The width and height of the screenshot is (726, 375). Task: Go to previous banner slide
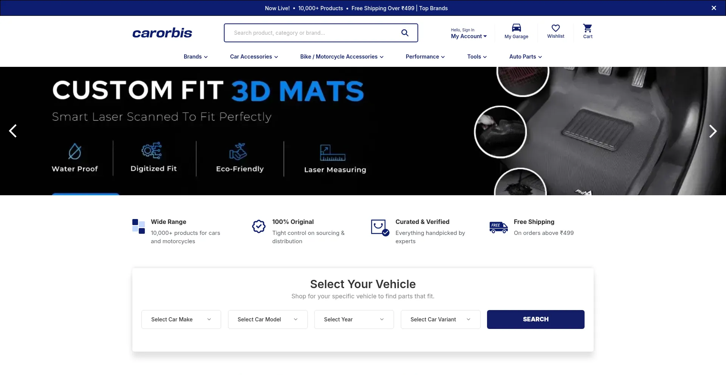coord(13,131)
